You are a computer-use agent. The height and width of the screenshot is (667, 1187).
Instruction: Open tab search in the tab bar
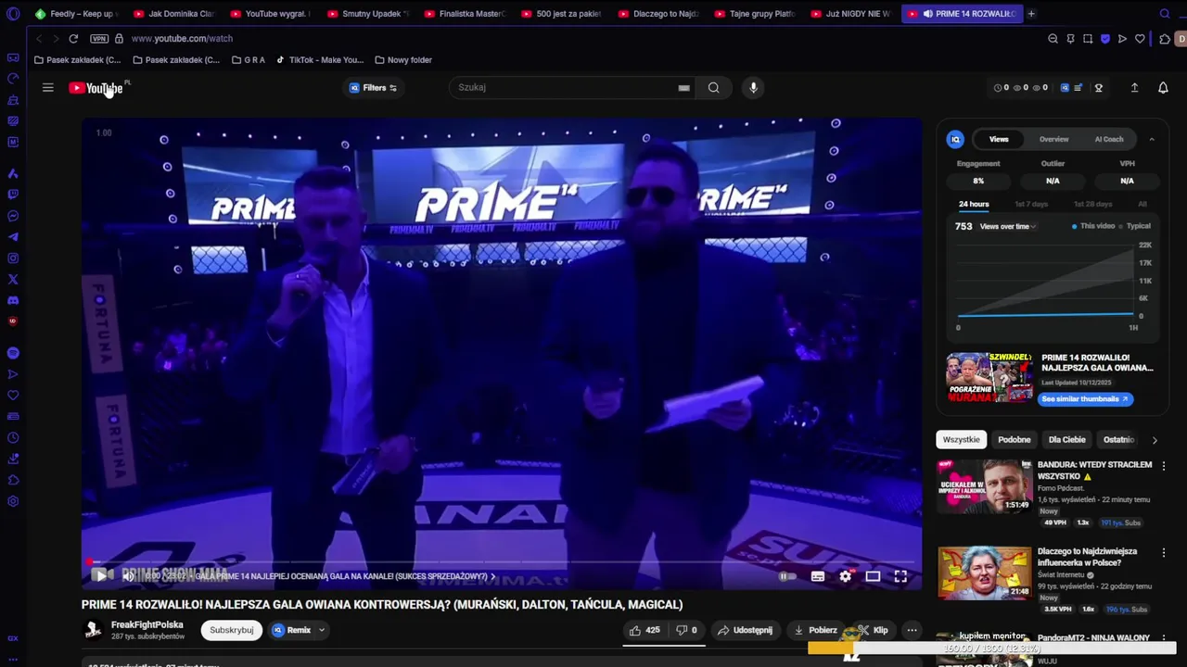[1165, 14]
